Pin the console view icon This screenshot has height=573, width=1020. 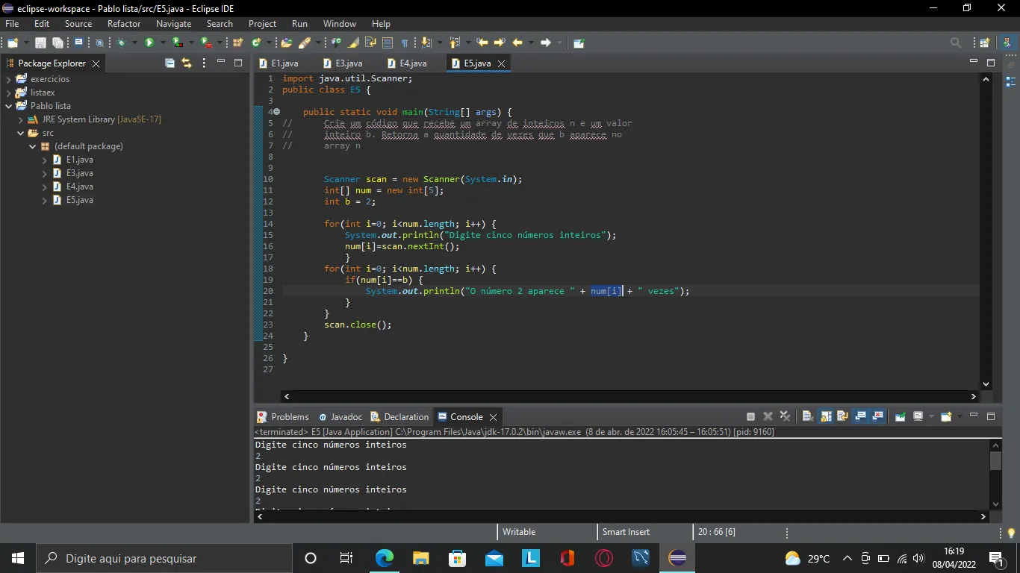[900, 416]
